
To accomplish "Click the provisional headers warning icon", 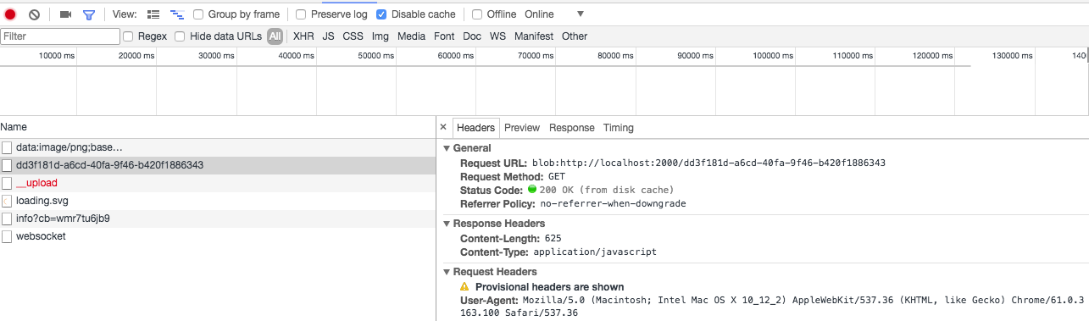I will coord(464,287).
